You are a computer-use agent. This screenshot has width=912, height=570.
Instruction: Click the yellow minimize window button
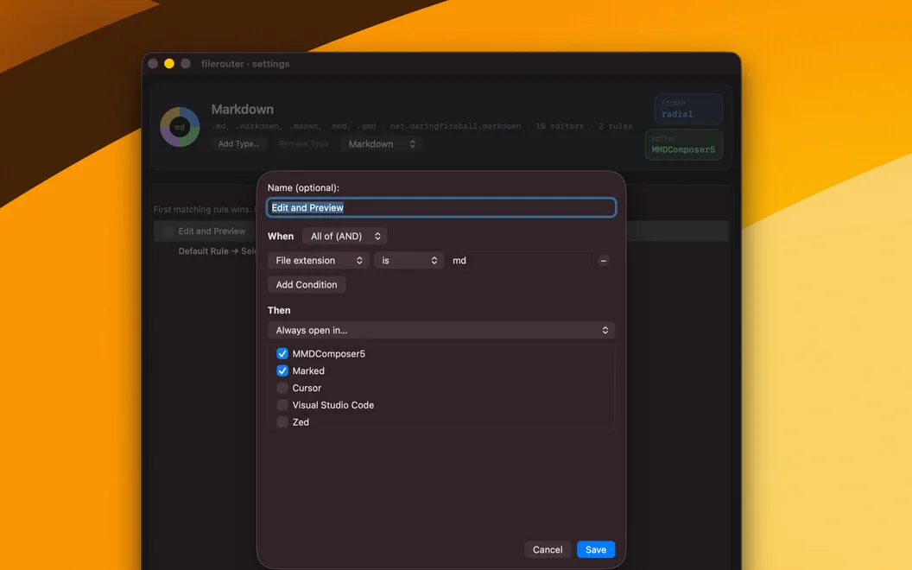(x=169, y=63)
